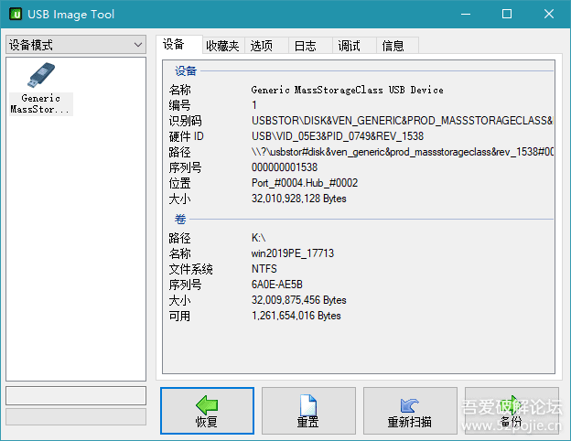Click the file system value NTFS

264,269
